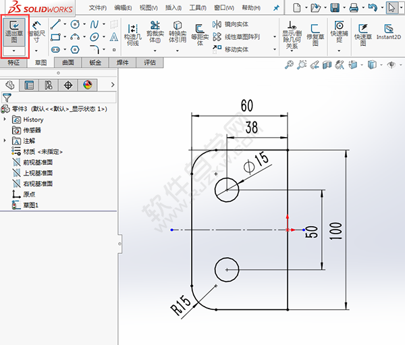The image size is (405, 345).
Task: Click the Undo icon
Action: pyautogui.click(x=373, y=7)
